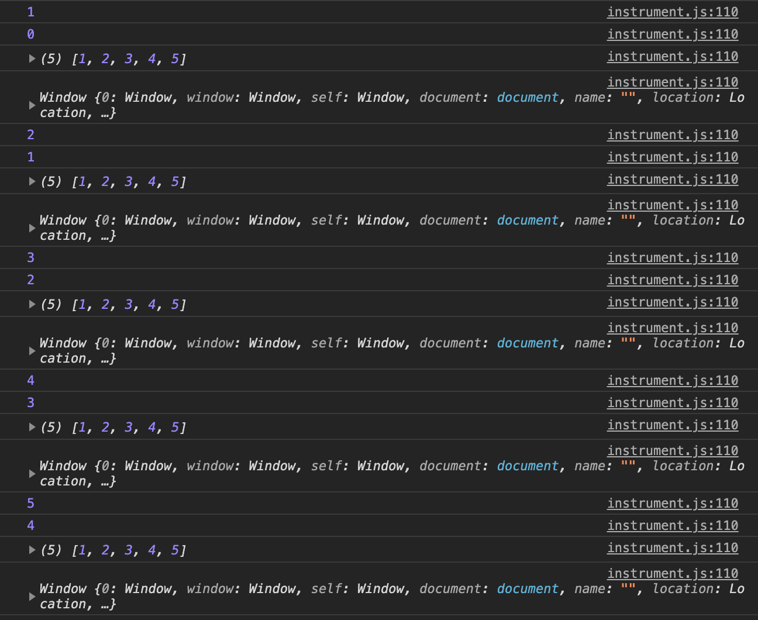758x620 pixels.
Task: Open instrument.js:110 link beside second value 1
Action: [673, 157]
